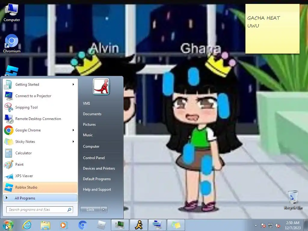Viewport: 308px width, 231px height.
Task: Open Internet Explorer from the taskbar
Action: point(27,225)
